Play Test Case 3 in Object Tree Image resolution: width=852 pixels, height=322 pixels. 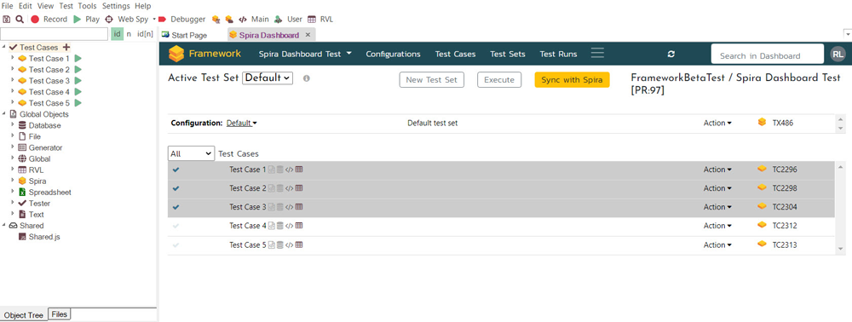click(x=78, y=80)
